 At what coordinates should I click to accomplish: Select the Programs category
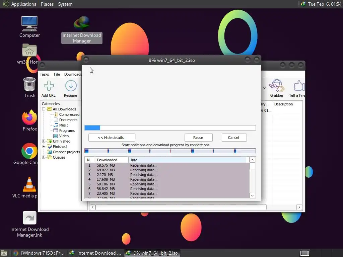point(67,131)
